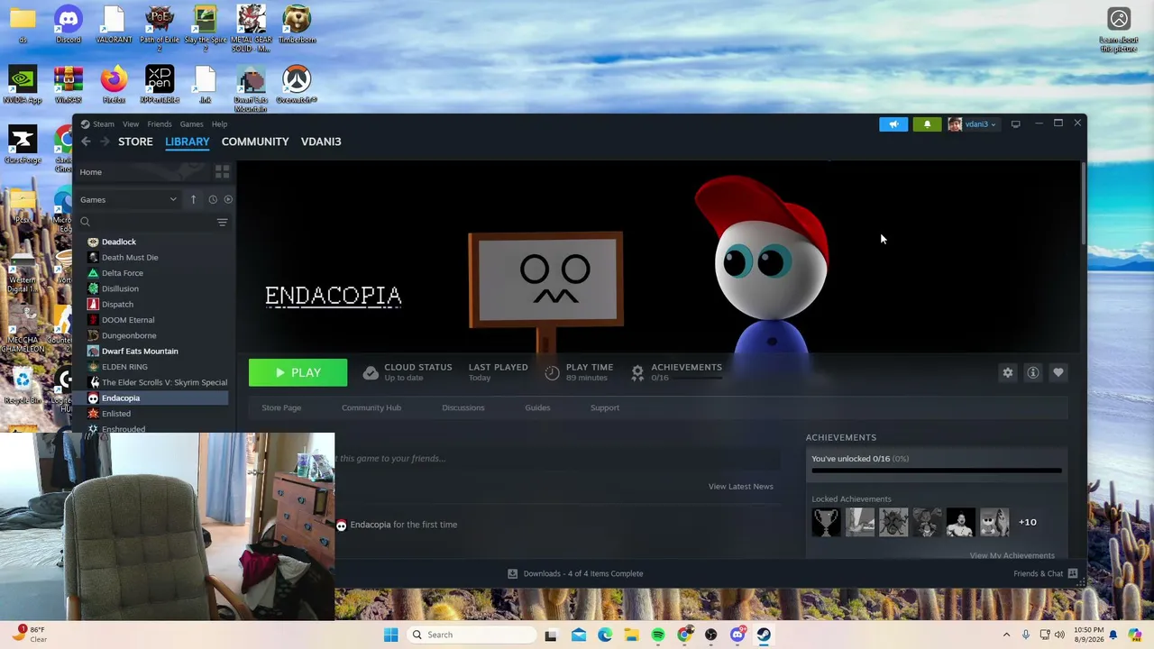Select Delta Force in the games list
The height and width of the screenshot is (649, 1154).
pos(123,273)
